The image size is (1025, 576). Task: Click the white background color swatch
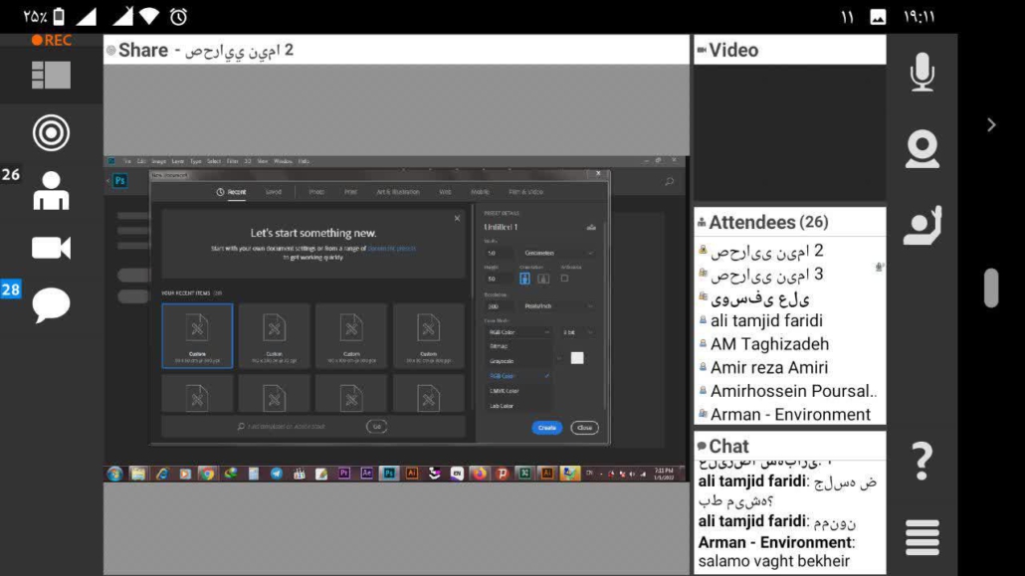click(x=577, y=358)
